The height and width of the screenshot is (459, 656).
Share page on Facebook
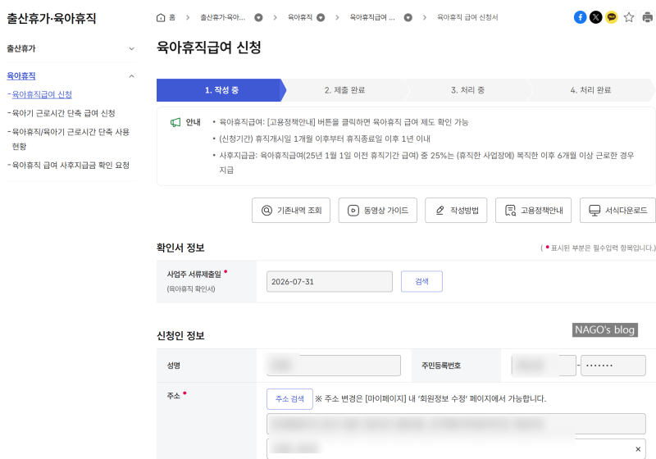click(580, 17)
